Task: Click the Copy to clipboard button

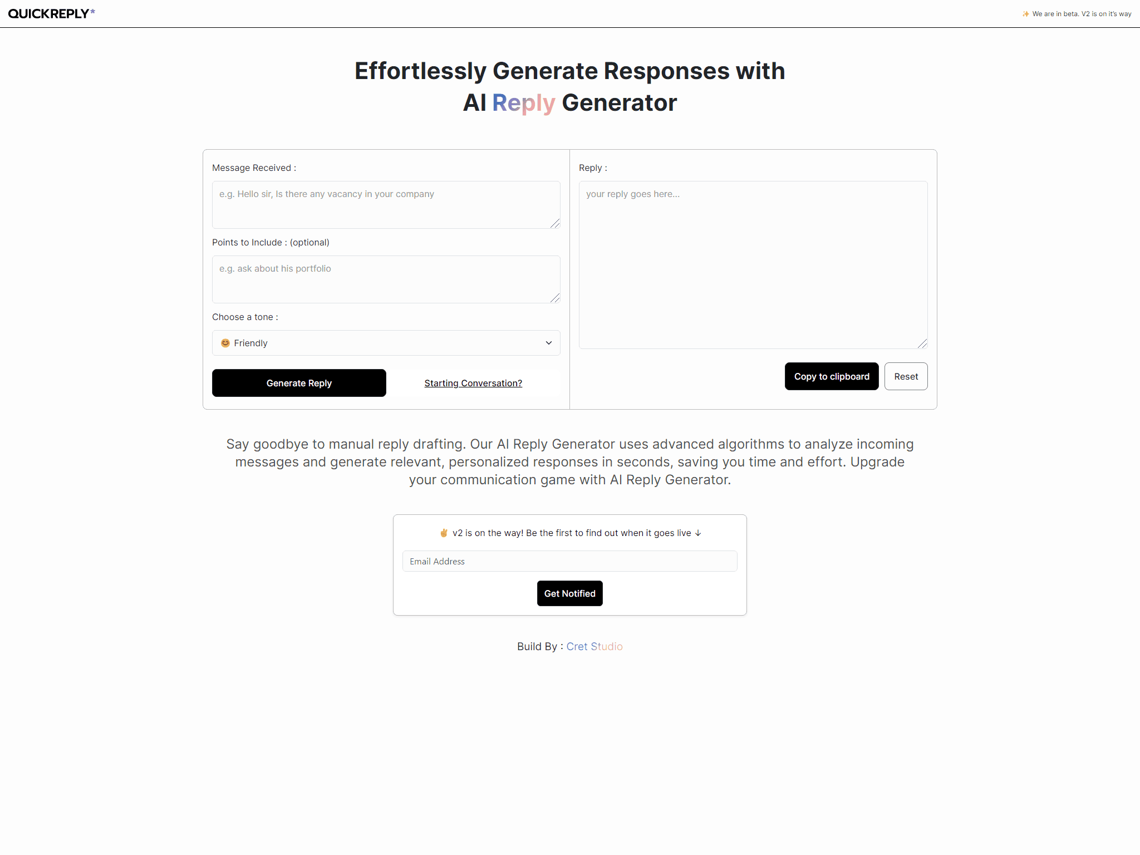Action: (x=832, y=376)
